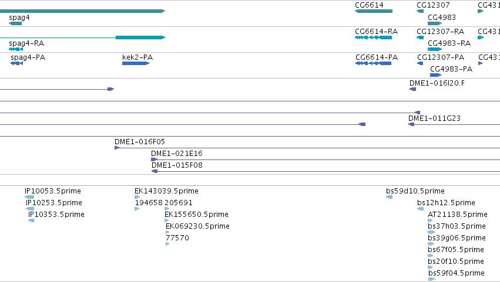This screenshot has width=500, height=282.
Task: Select the DME1-015F08 clone arrow end
Action: coord(155,171)
